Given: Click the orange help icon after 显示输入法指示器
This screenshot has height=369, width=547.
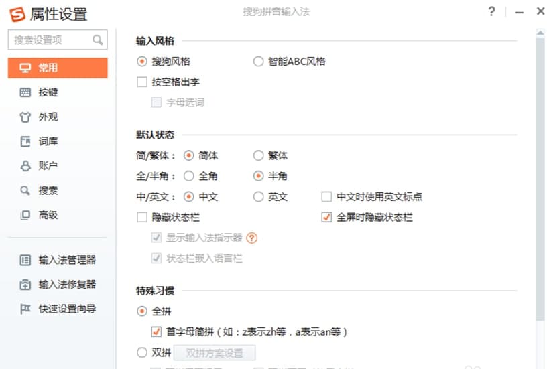Looking at the screenshot, I should tap(251, 238).
